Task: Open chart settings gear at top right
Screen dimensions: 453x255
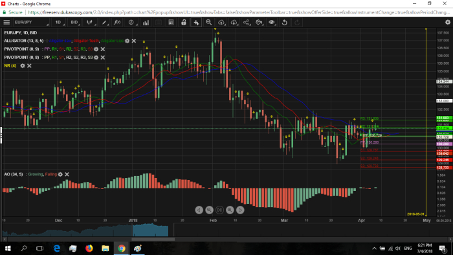Action: [448, 22]
